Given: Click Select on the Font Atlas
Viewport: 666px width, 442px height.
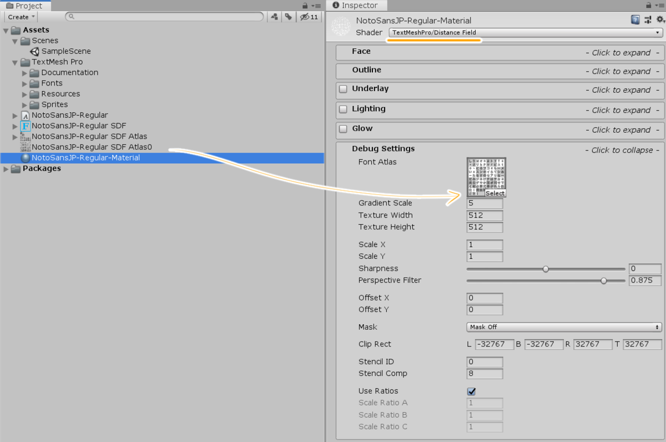Looking at the screenshot, I should (x=495, y=193).
